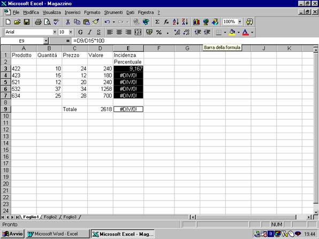The image size is (319, 239).
Task: Click the Avvio start button
Action: 13,234
